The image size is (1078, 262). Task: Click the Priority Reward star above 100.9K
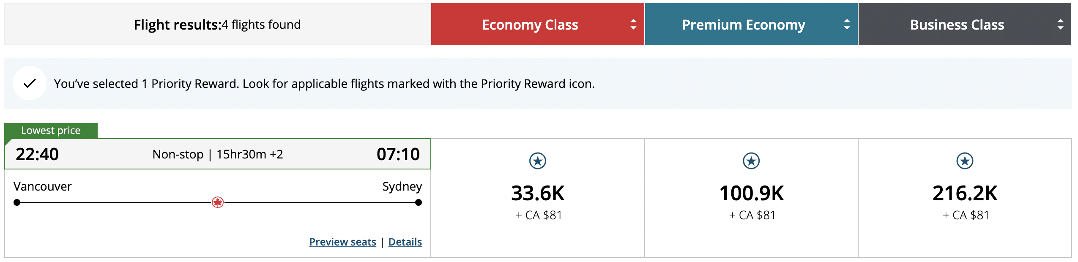(751, 161)
